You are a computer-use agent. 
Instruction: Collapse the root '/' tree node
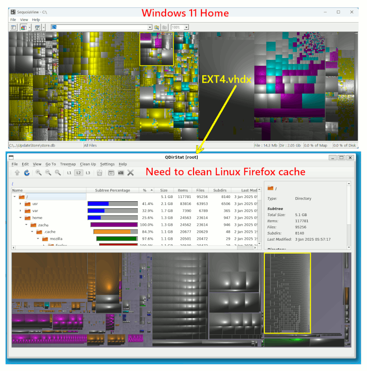(x=15, y=197)
